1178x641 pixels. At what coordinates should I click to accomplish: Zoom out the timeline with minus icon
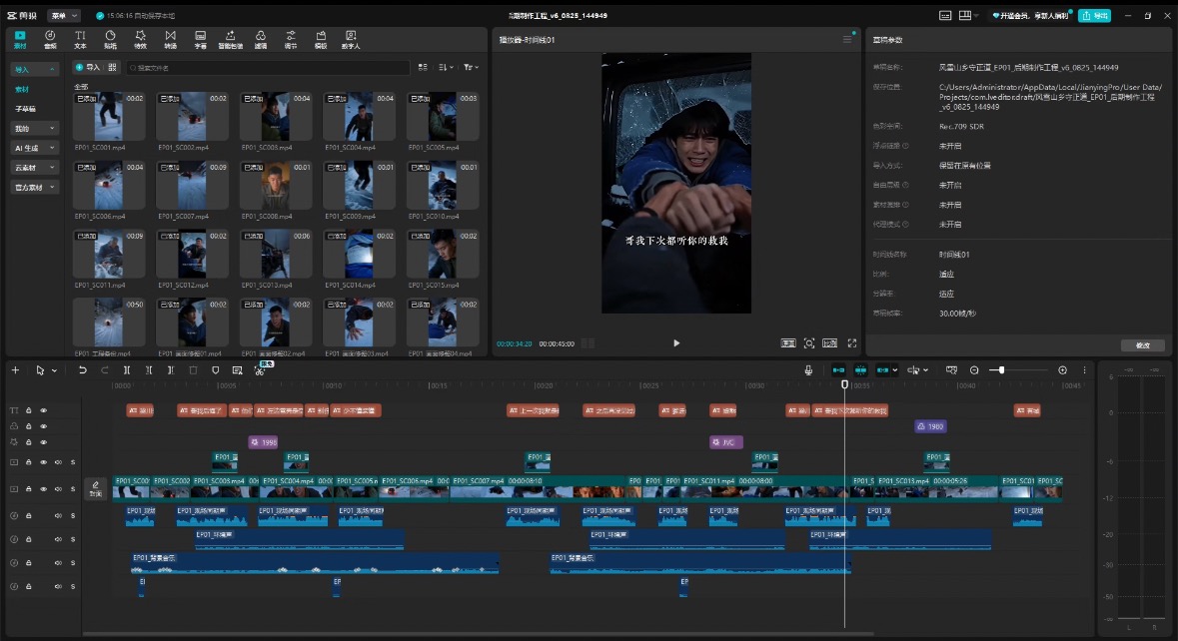click(x=974, y=370)
